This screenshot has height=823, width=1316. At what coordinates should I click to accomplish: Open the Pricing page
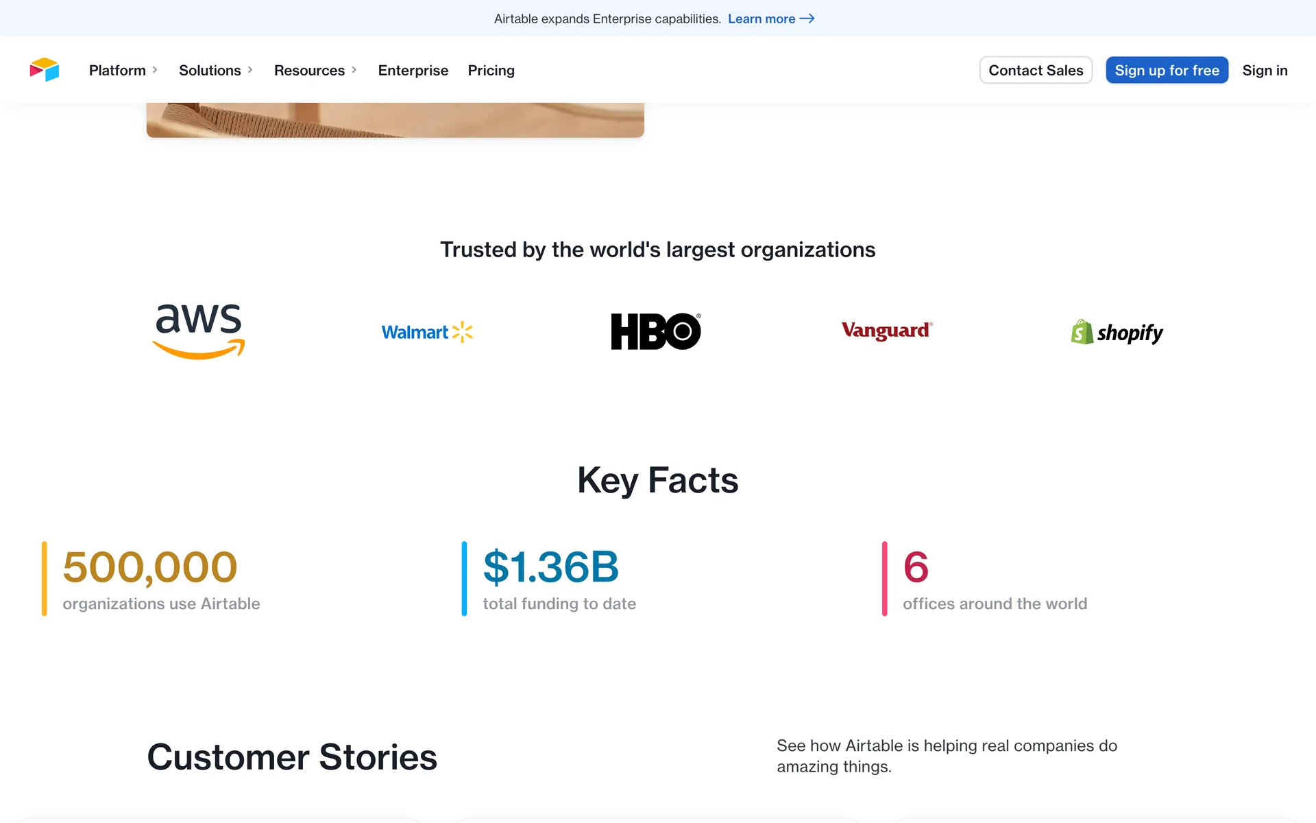point(491,70)
